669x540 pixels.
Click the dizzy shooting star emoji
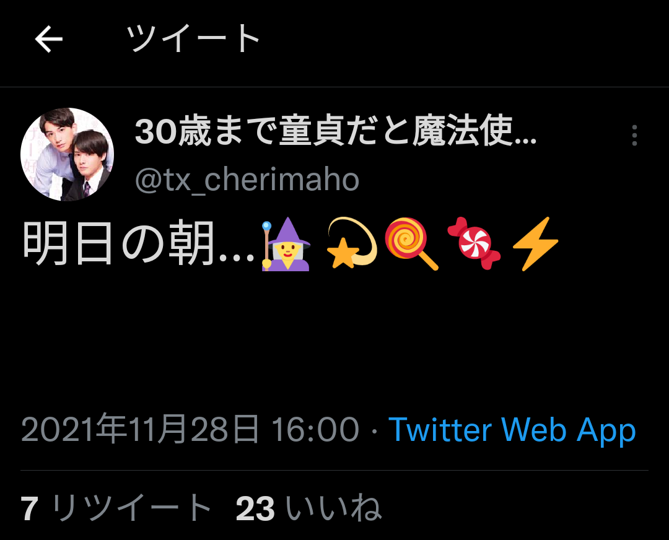coord(352,243)
